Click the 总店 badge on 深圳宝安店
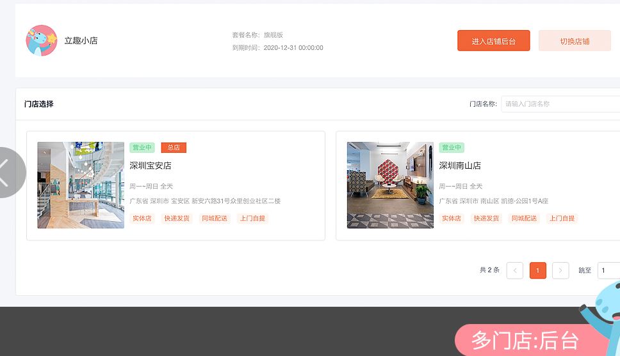 pos(174,148)
